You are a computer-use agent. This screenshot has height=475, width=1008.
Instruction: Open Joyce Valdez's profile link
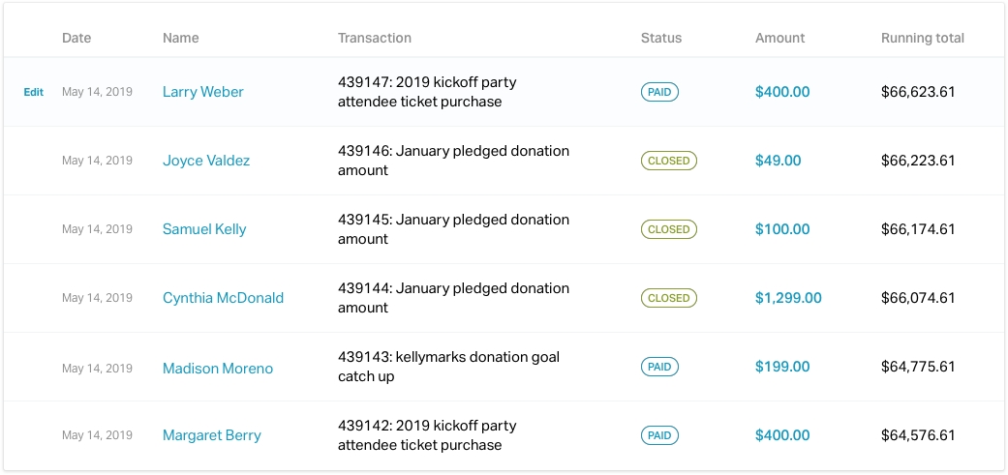pyautogui.click(x=206, y=161)
